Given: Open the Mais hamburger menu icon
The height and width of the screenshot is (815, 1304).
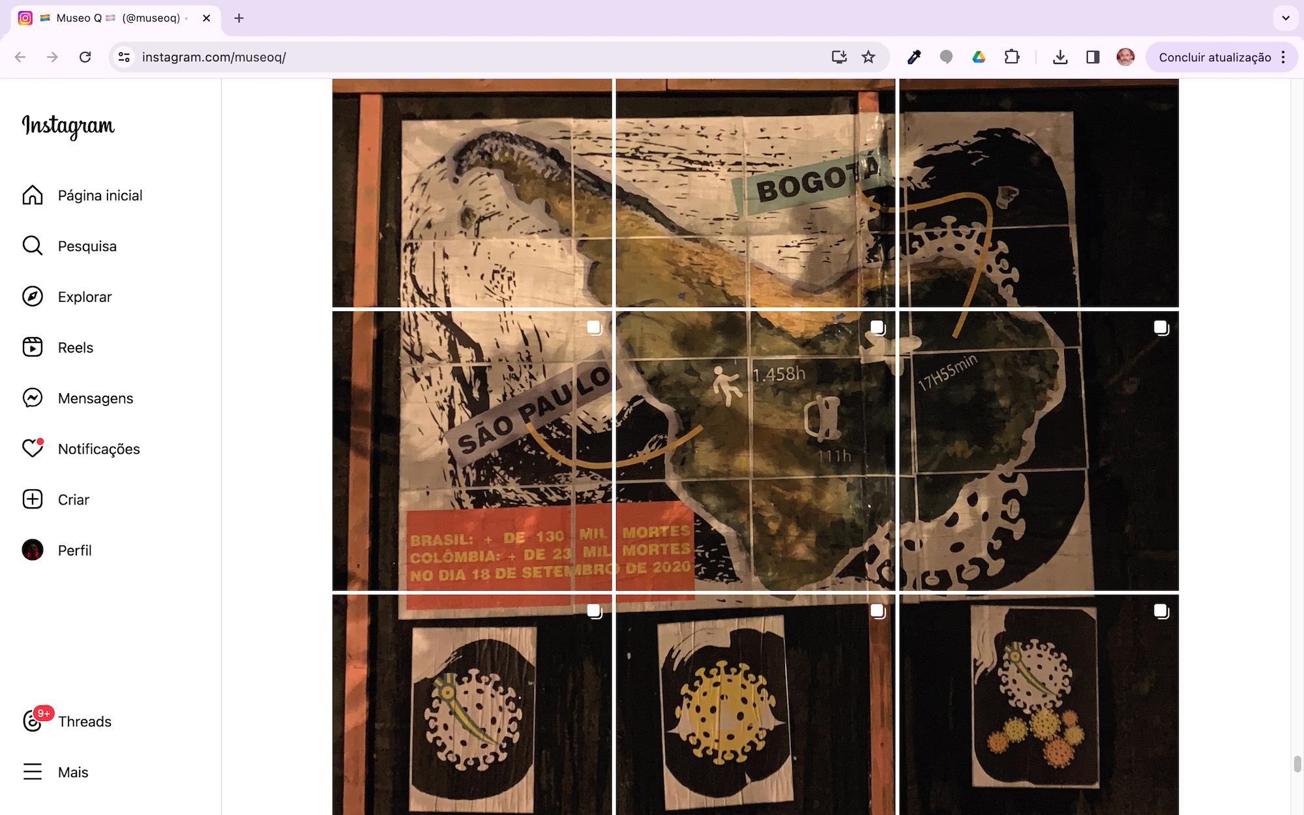Looking at the screenshot, I should tap(33, 772).
